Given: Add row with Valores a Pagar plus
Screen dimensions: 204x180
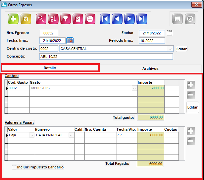Looking at the screenshot, I should coord(191,131).
